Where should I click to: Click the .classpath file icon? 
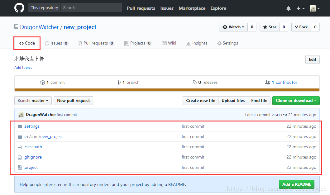(20, 147)
